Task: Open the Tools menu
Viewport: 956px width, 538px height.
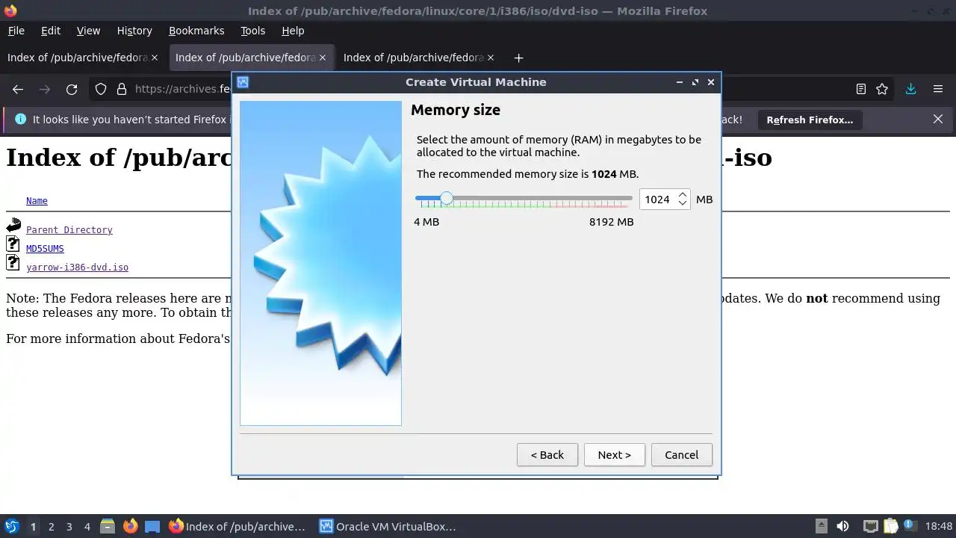Action: click(252, 31)
